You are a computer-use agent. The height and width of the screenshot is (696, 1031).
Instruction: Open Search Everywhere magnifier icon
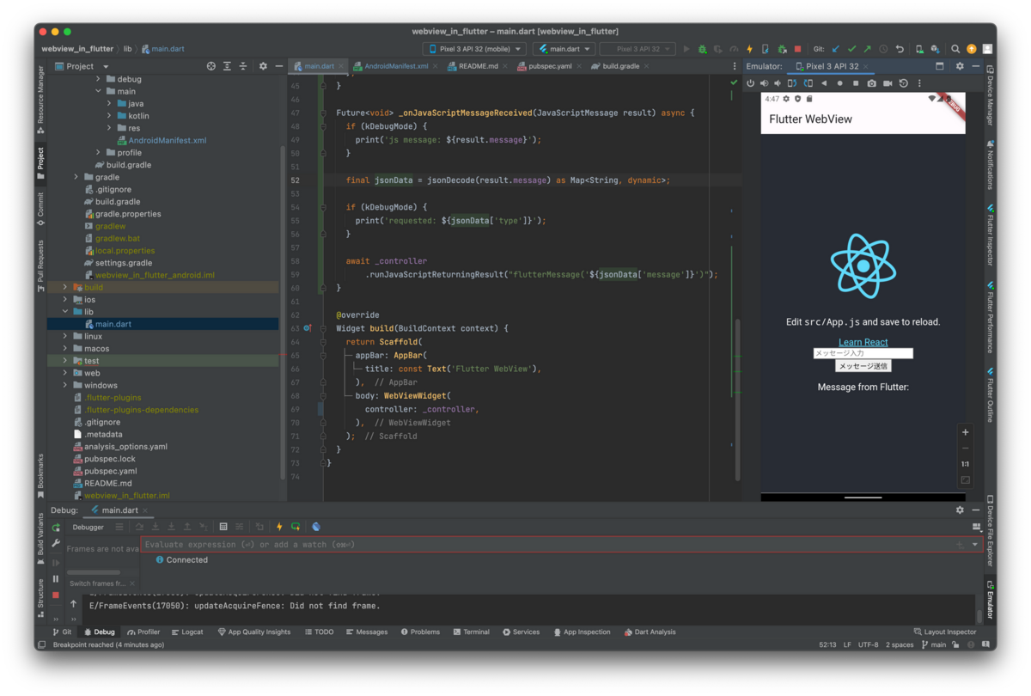point(955,49)
